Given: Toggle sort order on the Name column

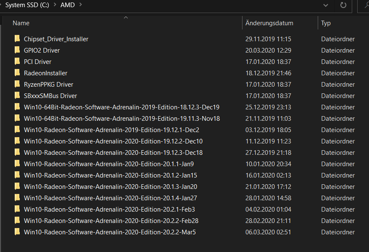Looking at the screenshot, I should pyautogui.click(x=21, y=23).
